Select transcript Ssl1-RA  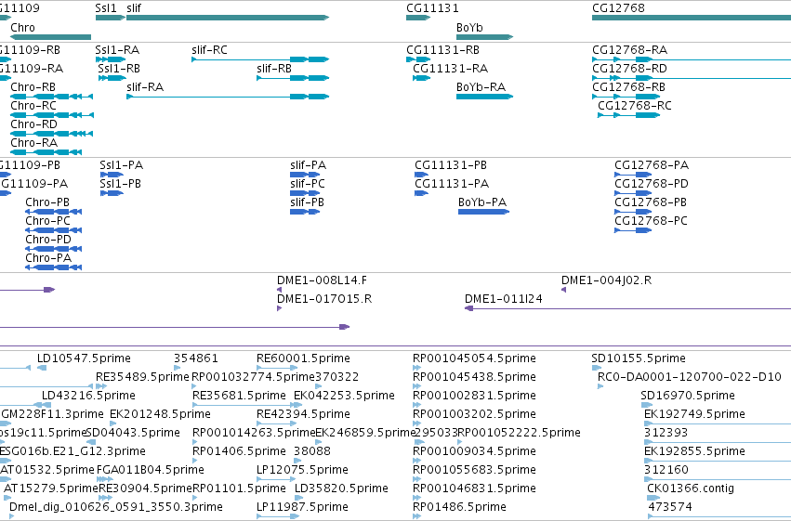click(x=117, y=50)
